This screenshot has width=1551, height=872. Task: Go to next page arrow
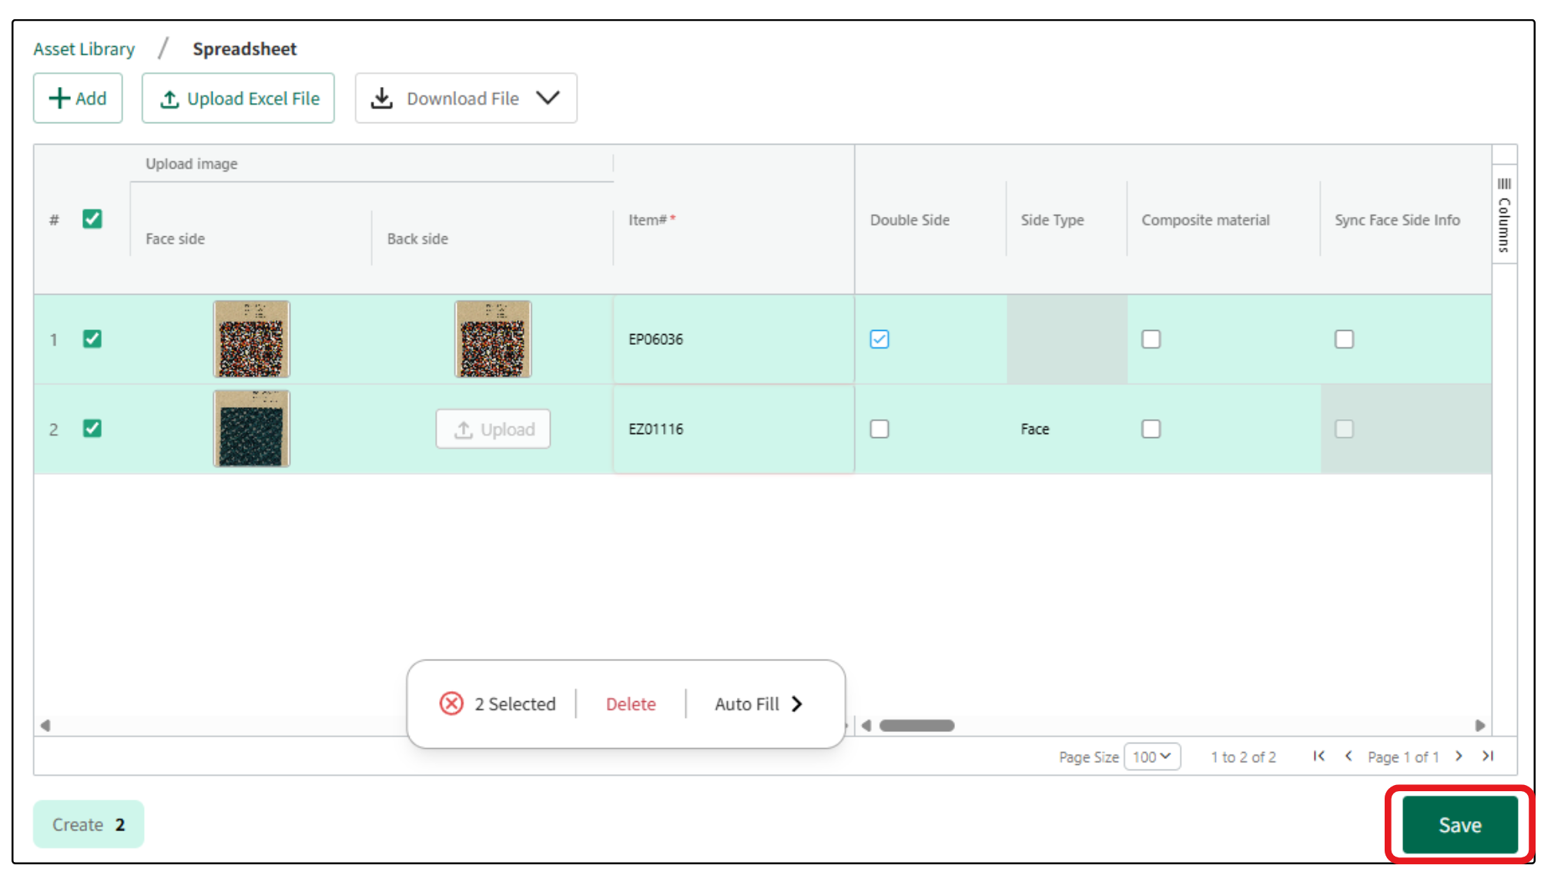coord(1459,757)
